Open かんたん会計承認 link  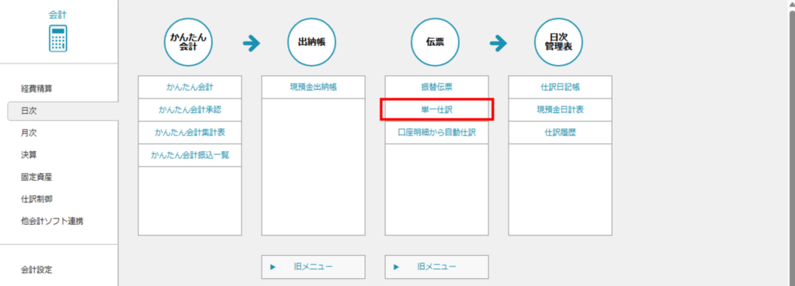coord(189,110)
